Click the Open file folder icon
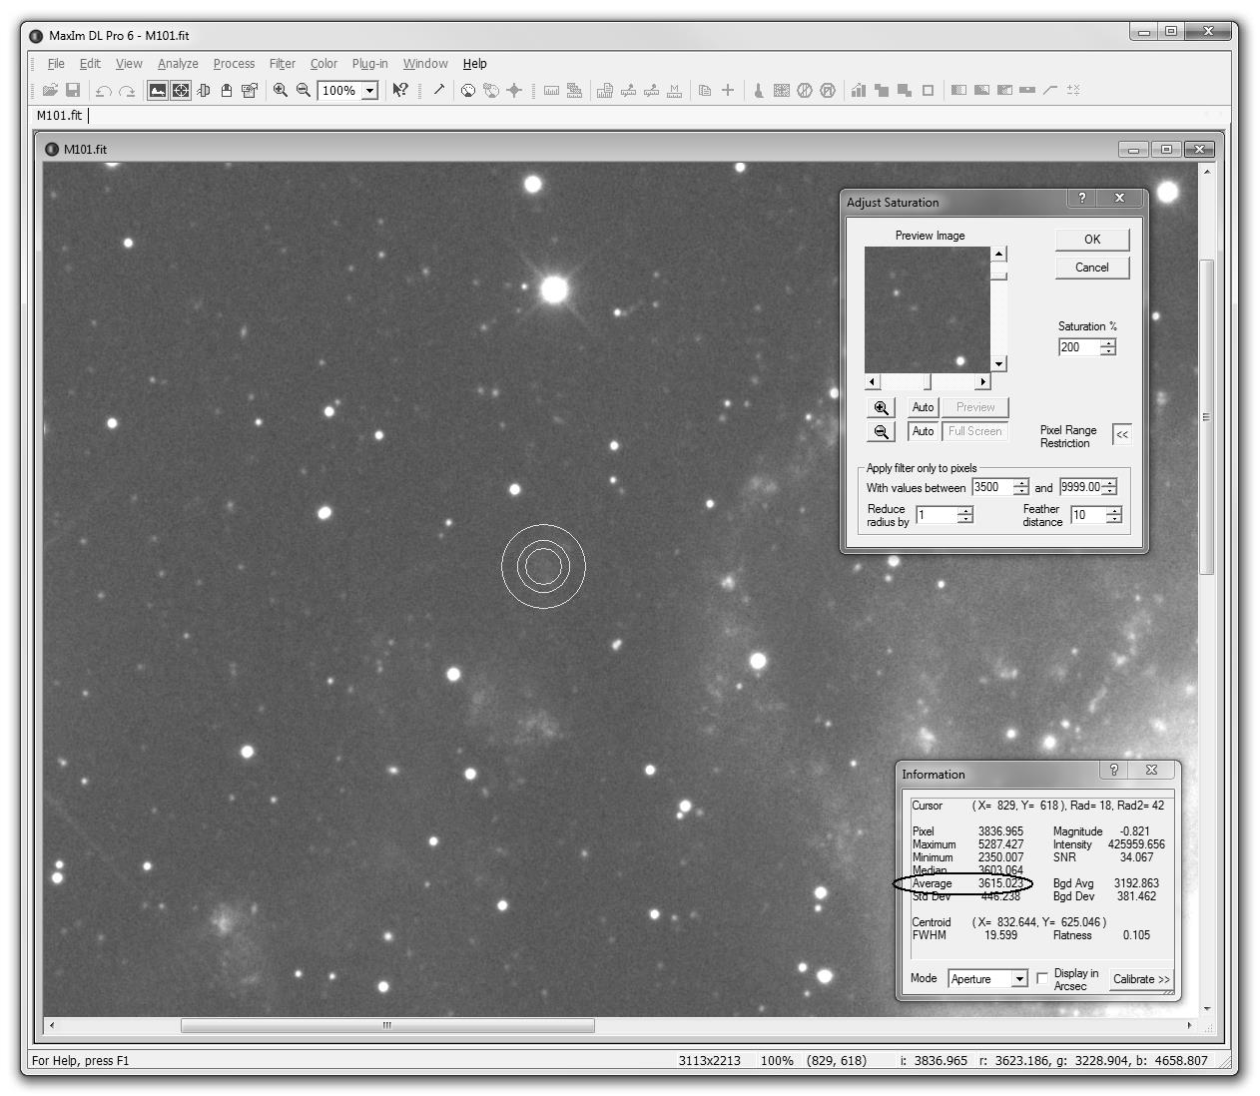This screenshot has height=1096, width=1260. (50, 90)
